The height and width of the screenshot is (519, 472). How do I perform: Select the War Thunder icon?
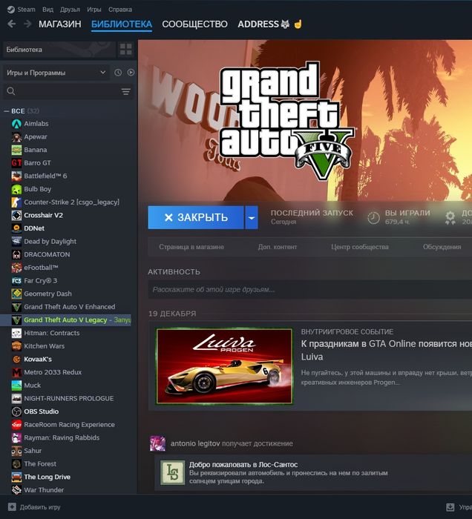point(16,490)
